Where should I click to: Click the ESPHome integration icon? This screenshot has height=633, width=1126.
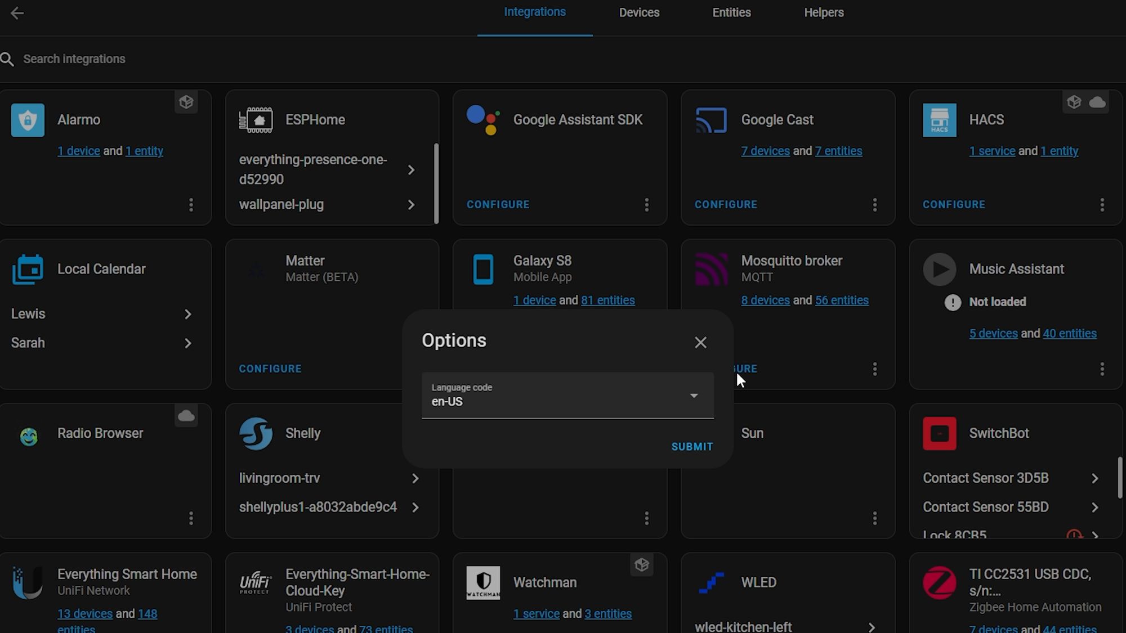[x=255, y=120]
